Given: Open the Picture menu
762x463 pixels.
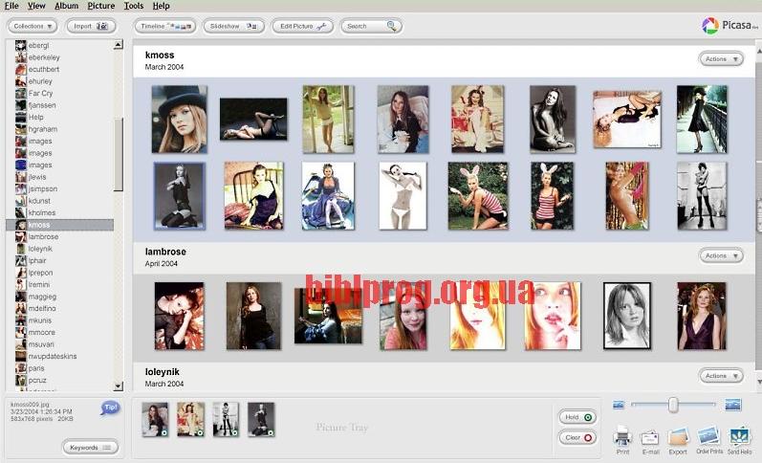Looking at the screenshot, I should point(101,6).
